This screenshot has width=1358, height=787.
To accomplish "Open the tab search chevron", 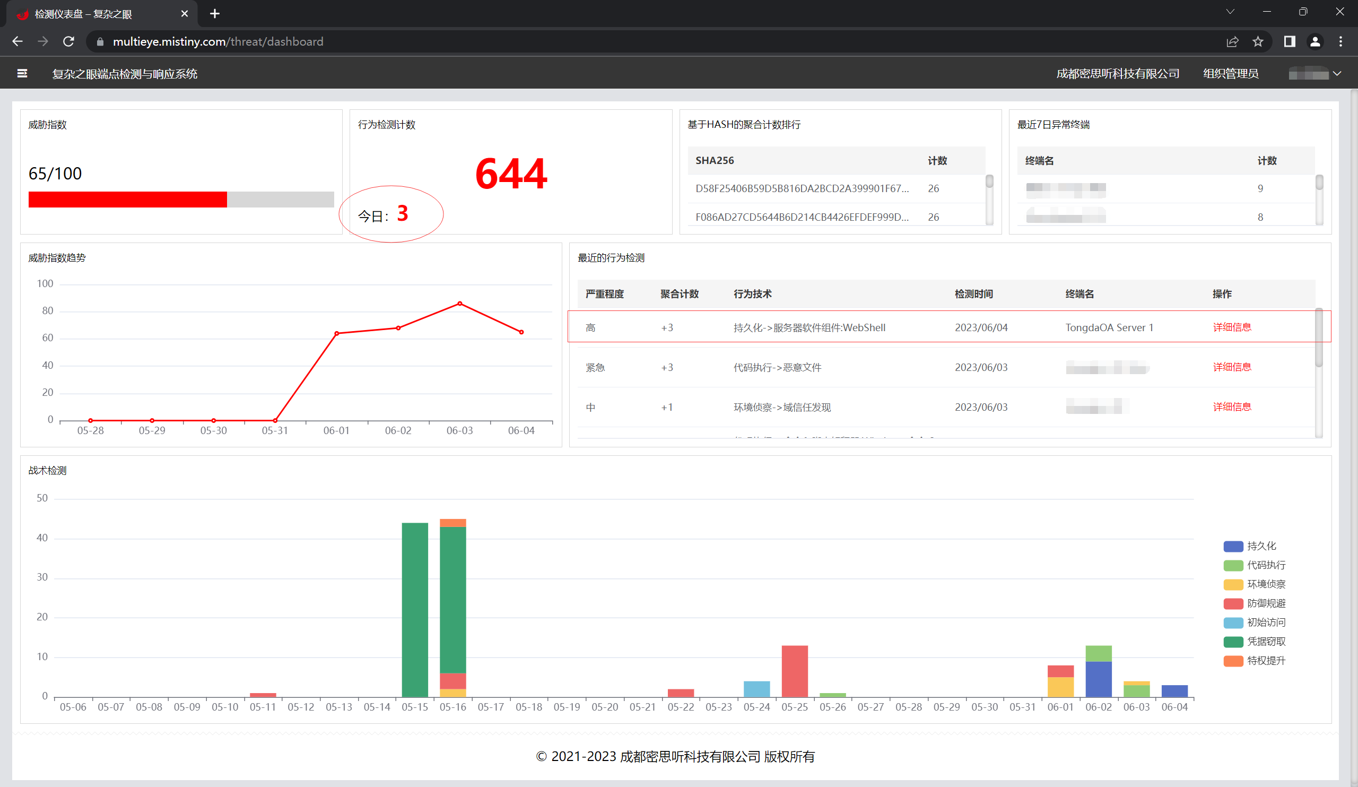I will 1230,12.
